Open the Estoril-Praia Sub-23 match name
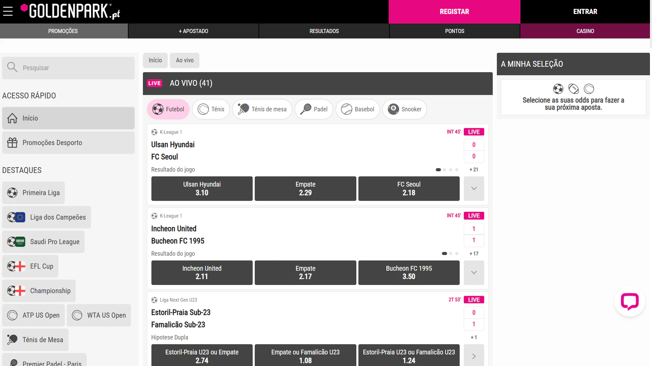This screenshot has width=652, height=366. pyautogui.click(x=181, y=313)
